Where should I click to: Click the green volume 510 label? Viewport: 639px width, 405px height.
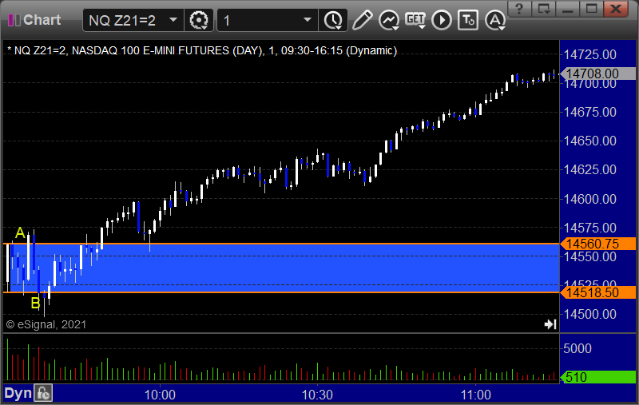(599, 377)
